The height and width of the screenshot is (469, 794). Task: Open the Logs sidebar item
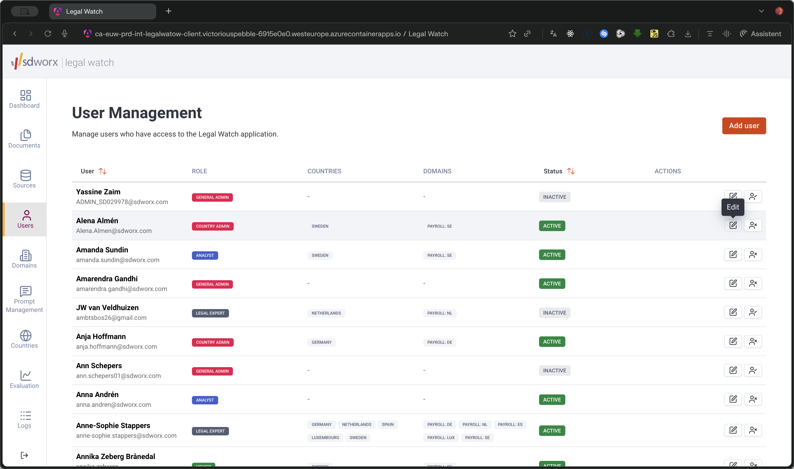pos(24,419)
